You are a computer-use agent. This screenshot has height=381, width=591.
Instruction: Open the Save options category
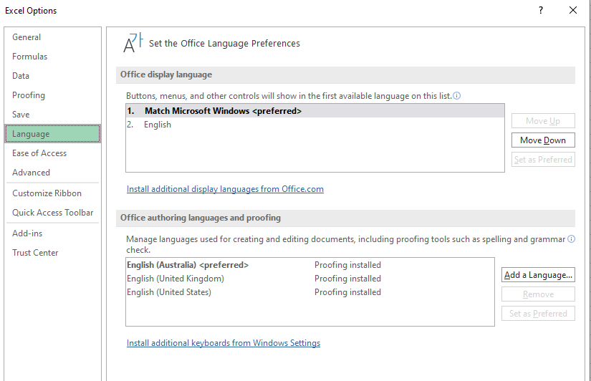click(52, 114)
